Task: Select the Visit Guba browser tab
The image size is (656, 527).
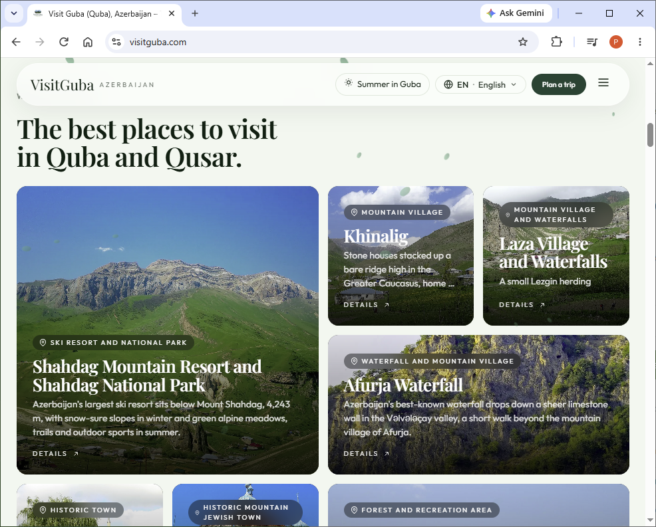Action: point(104,14)
